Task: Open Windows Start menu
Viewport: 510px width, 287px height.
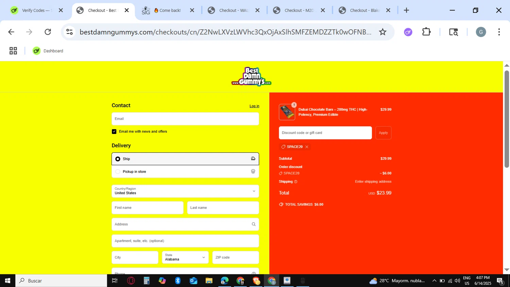Action: coord(7,281)
